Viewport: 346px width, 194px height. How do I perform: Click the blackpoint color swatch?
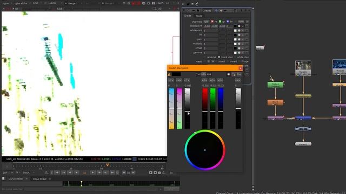235,26
